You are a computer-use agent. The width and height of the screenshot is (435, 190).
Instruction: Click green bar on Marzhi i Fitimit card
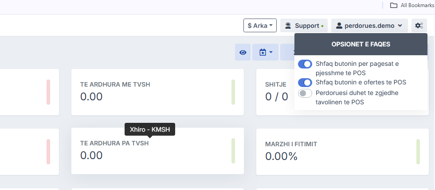coord(418,152)
